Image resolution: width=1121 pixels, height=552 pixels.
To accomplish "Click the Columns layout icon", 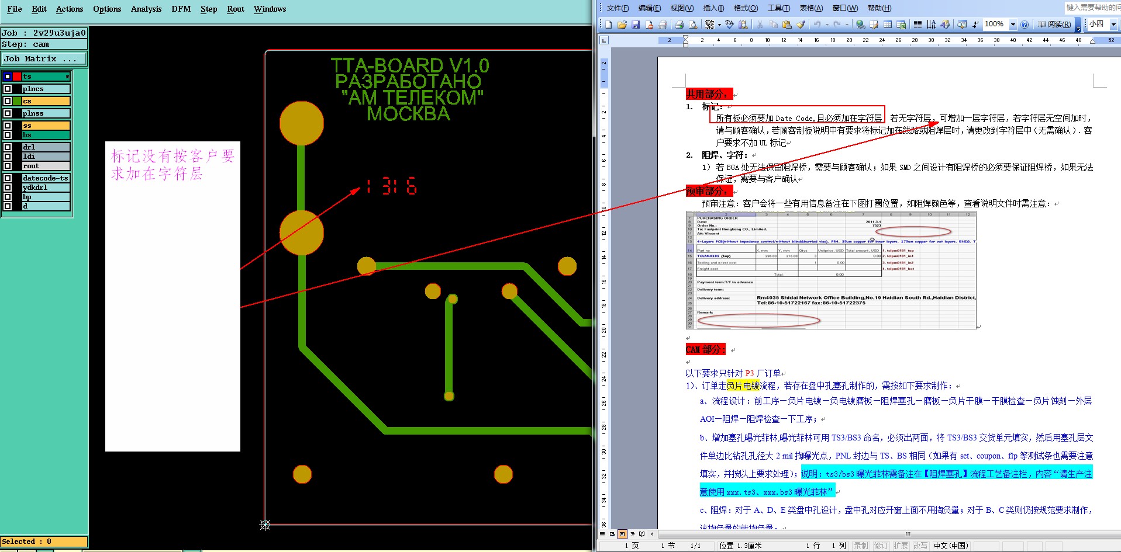I will coord(917,25).
